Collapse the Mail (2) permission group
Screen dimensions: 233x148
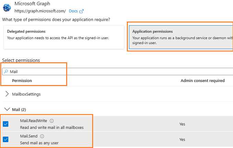pos(7,109)
